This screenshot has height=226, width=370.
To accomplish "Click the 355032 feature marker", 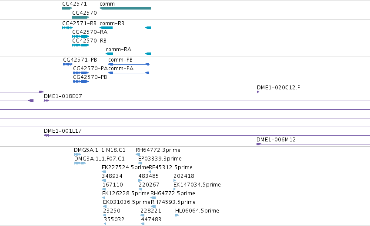I will (105, 224).
